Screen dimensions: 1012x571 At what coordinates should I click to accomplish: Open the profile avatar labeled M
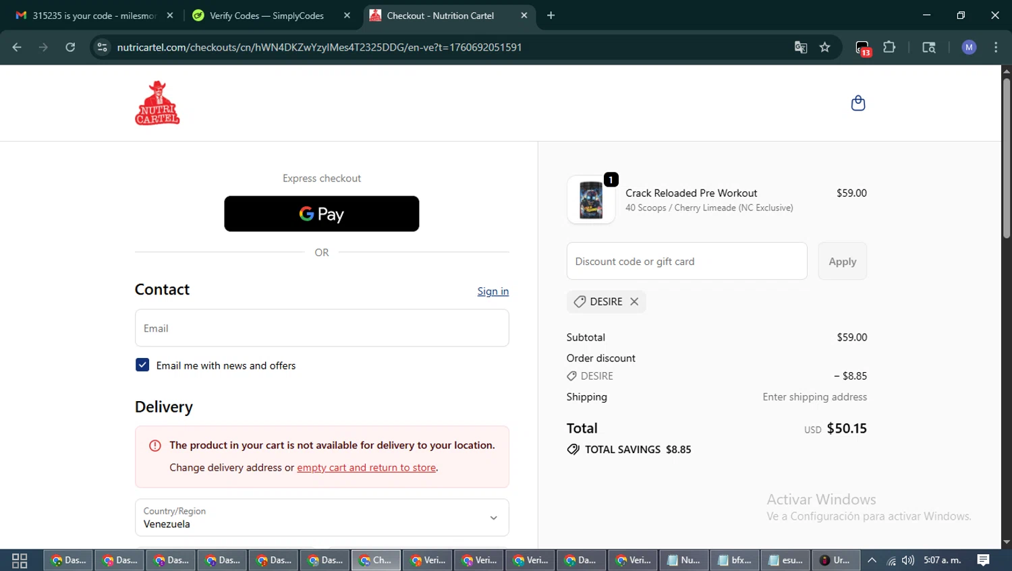(969, 47)
